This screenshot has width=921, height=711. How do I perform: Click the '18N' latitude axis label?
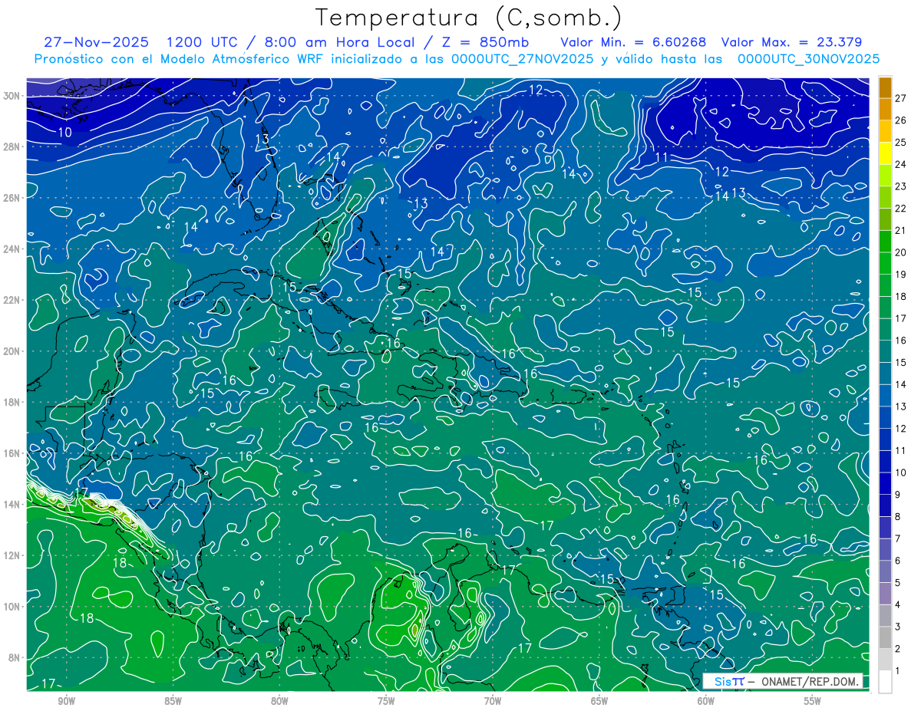(12, 402)
